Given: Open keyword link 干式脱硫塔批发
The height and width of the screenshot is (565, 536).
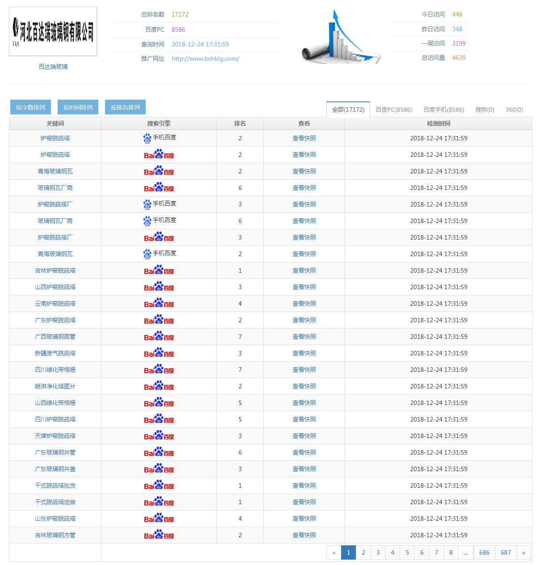Looking at the screenshot, I should [55, 485].
